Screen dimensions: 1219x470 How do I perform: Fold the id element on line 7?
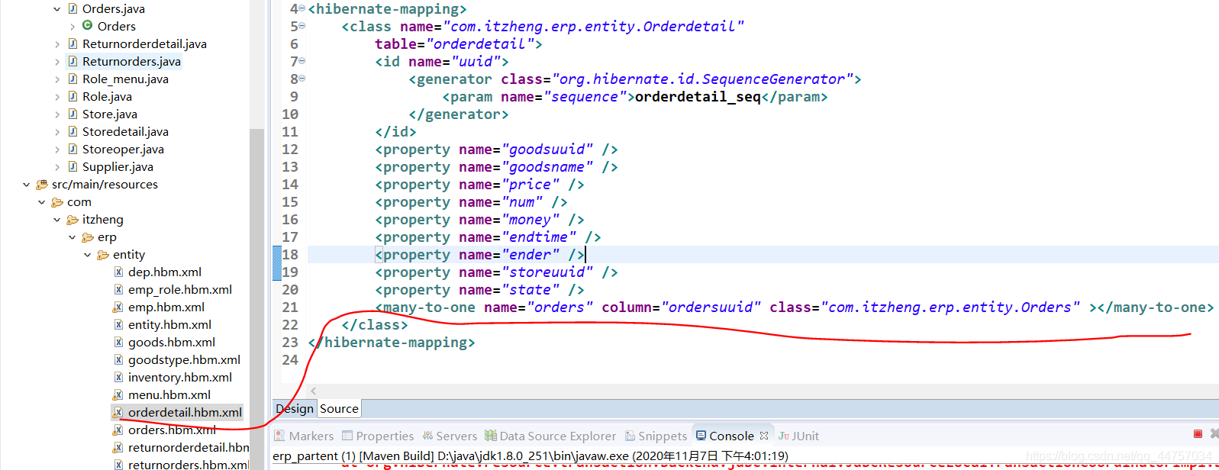302,61
